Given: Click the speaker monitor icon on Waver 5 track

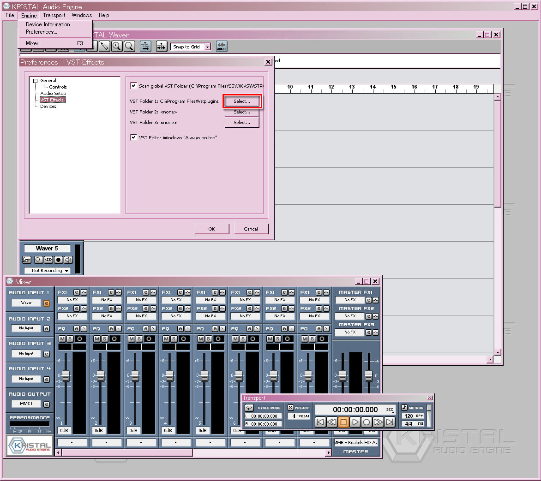Looking at the screenshot, I should coord(68,260).
